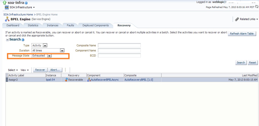
Task: Collapse the Search section
Action: (7, 40)
